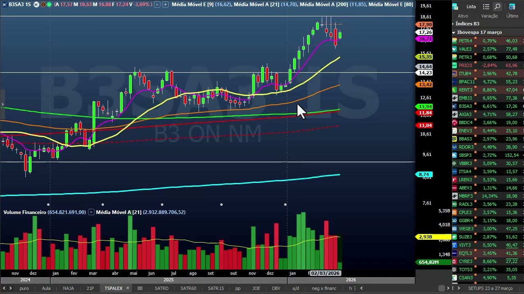
Task: Open the watchlist settings gear-window icon
Action: tap(512, 7)
